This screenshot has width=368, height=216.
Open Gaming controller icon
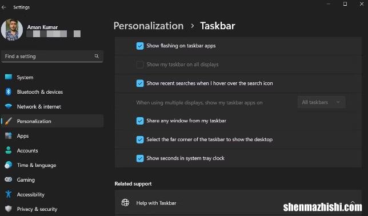(x=9, y=179)
